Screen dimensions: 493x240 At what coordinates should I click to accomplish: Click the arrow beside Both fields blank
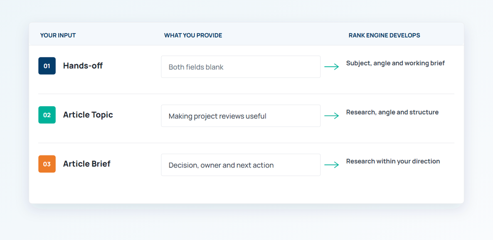[x=332, y=67]
